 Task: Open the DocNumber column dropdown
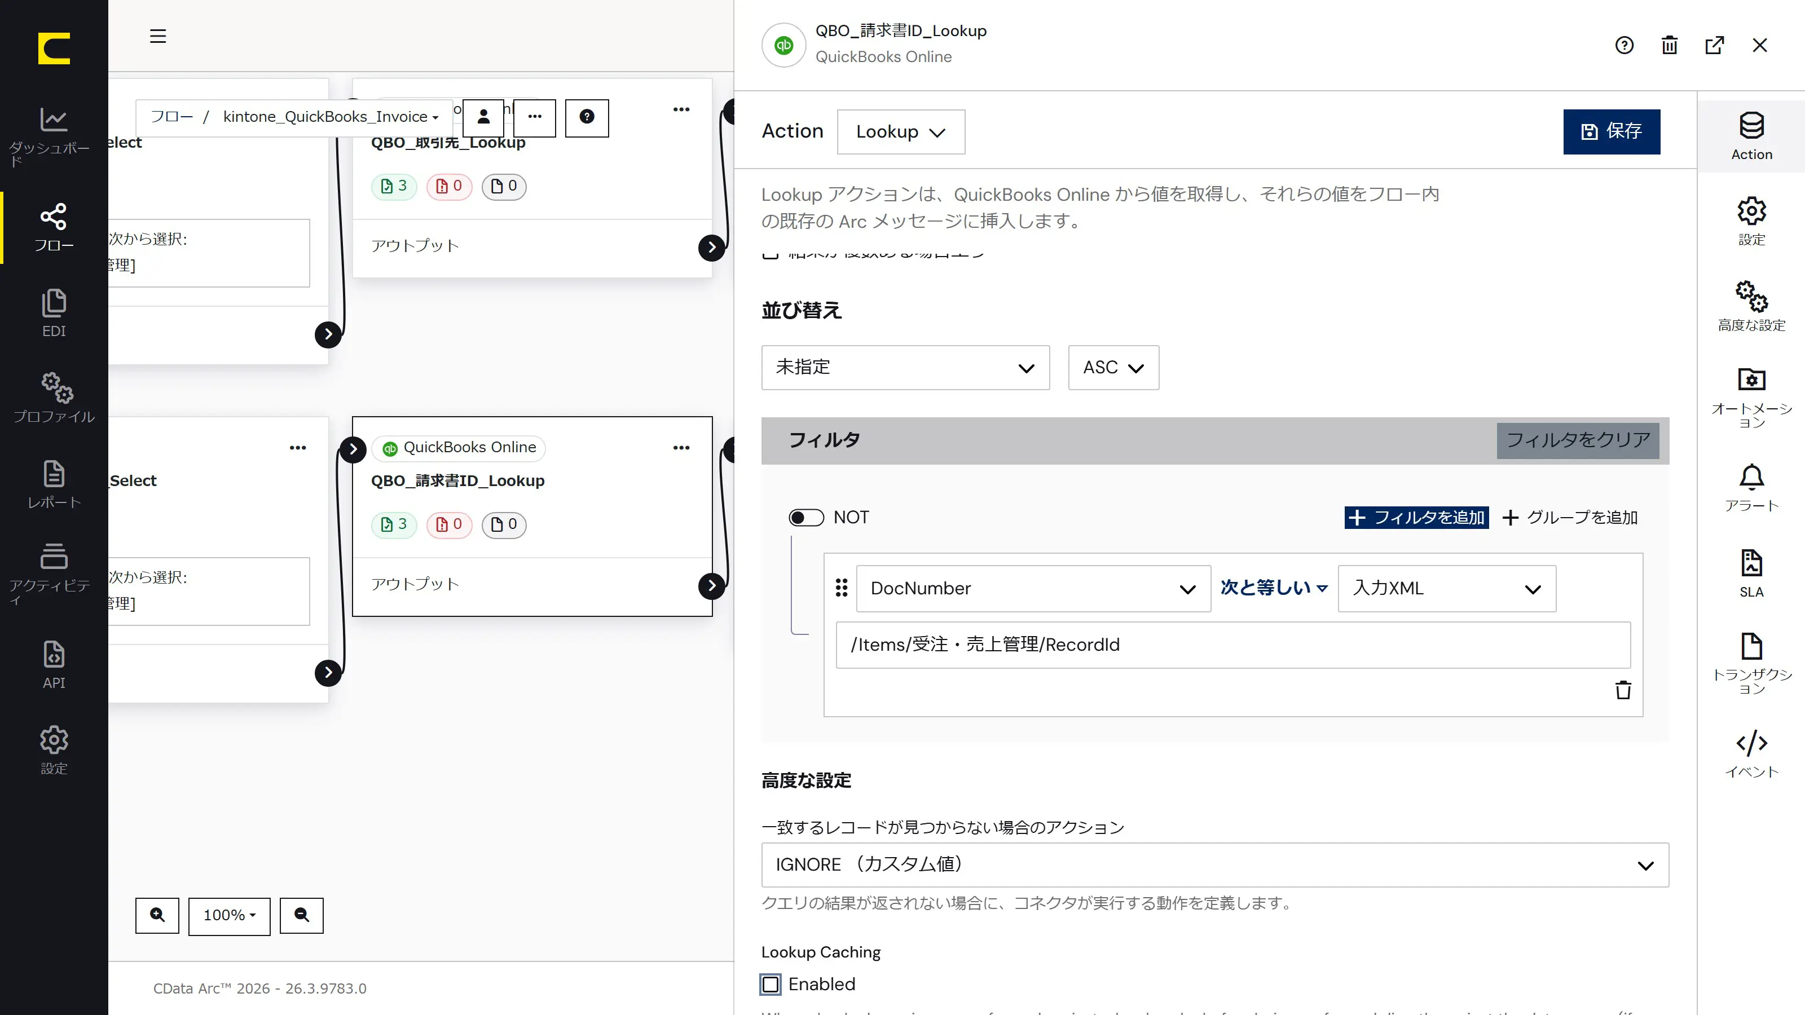pyautogui.click(x=1033, y=588)
